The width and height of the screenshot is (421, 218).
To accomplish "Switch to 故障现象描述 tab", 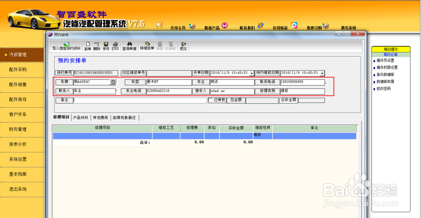I will [124, 117].
